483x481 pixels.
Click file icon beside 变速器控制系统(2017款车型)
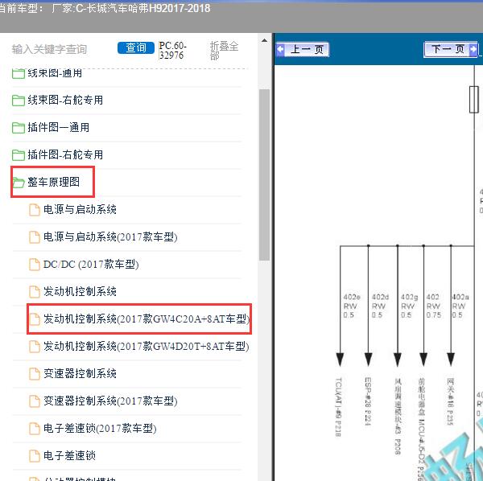point(34,401)
